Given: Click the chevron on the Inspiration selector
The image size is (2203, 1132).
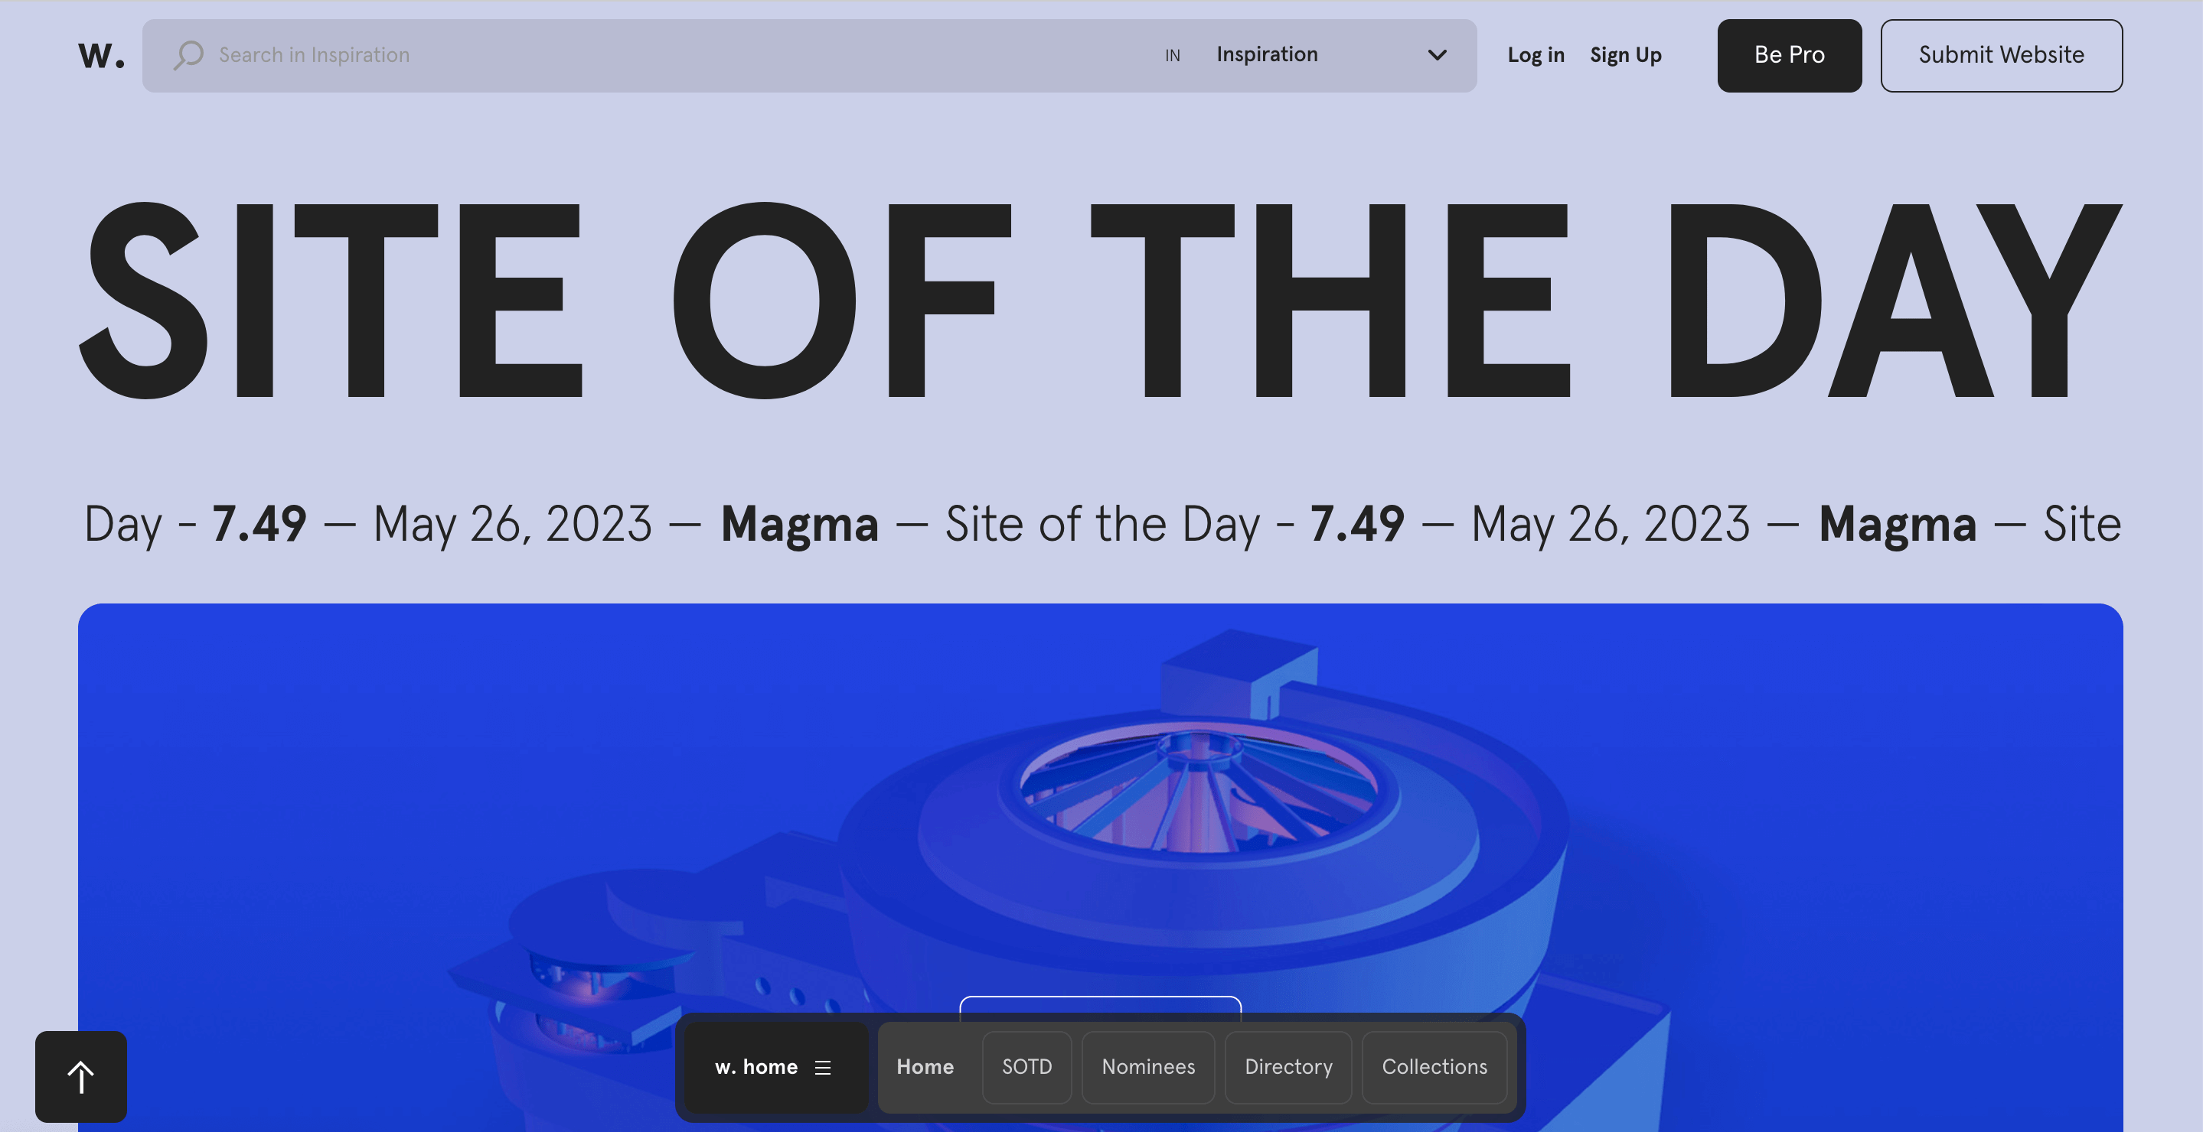Looking at the screenshot, I should click(1437, 54).
